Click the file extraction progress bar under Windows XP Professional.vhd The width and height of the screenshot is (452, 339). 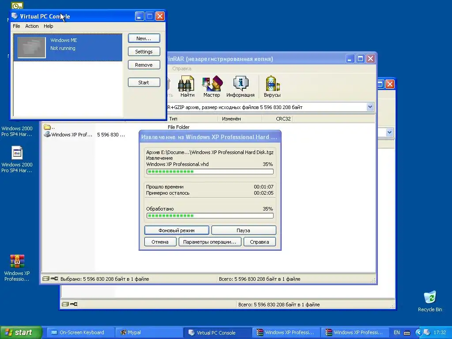pos(210,172)
